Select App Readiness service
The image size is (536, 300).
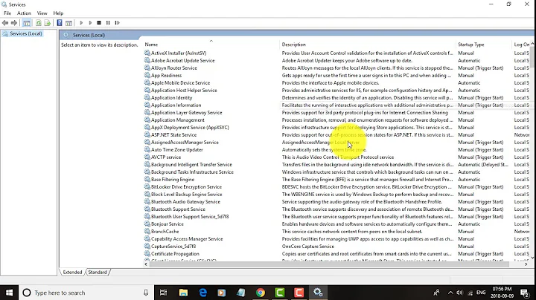tap(167, 76)
